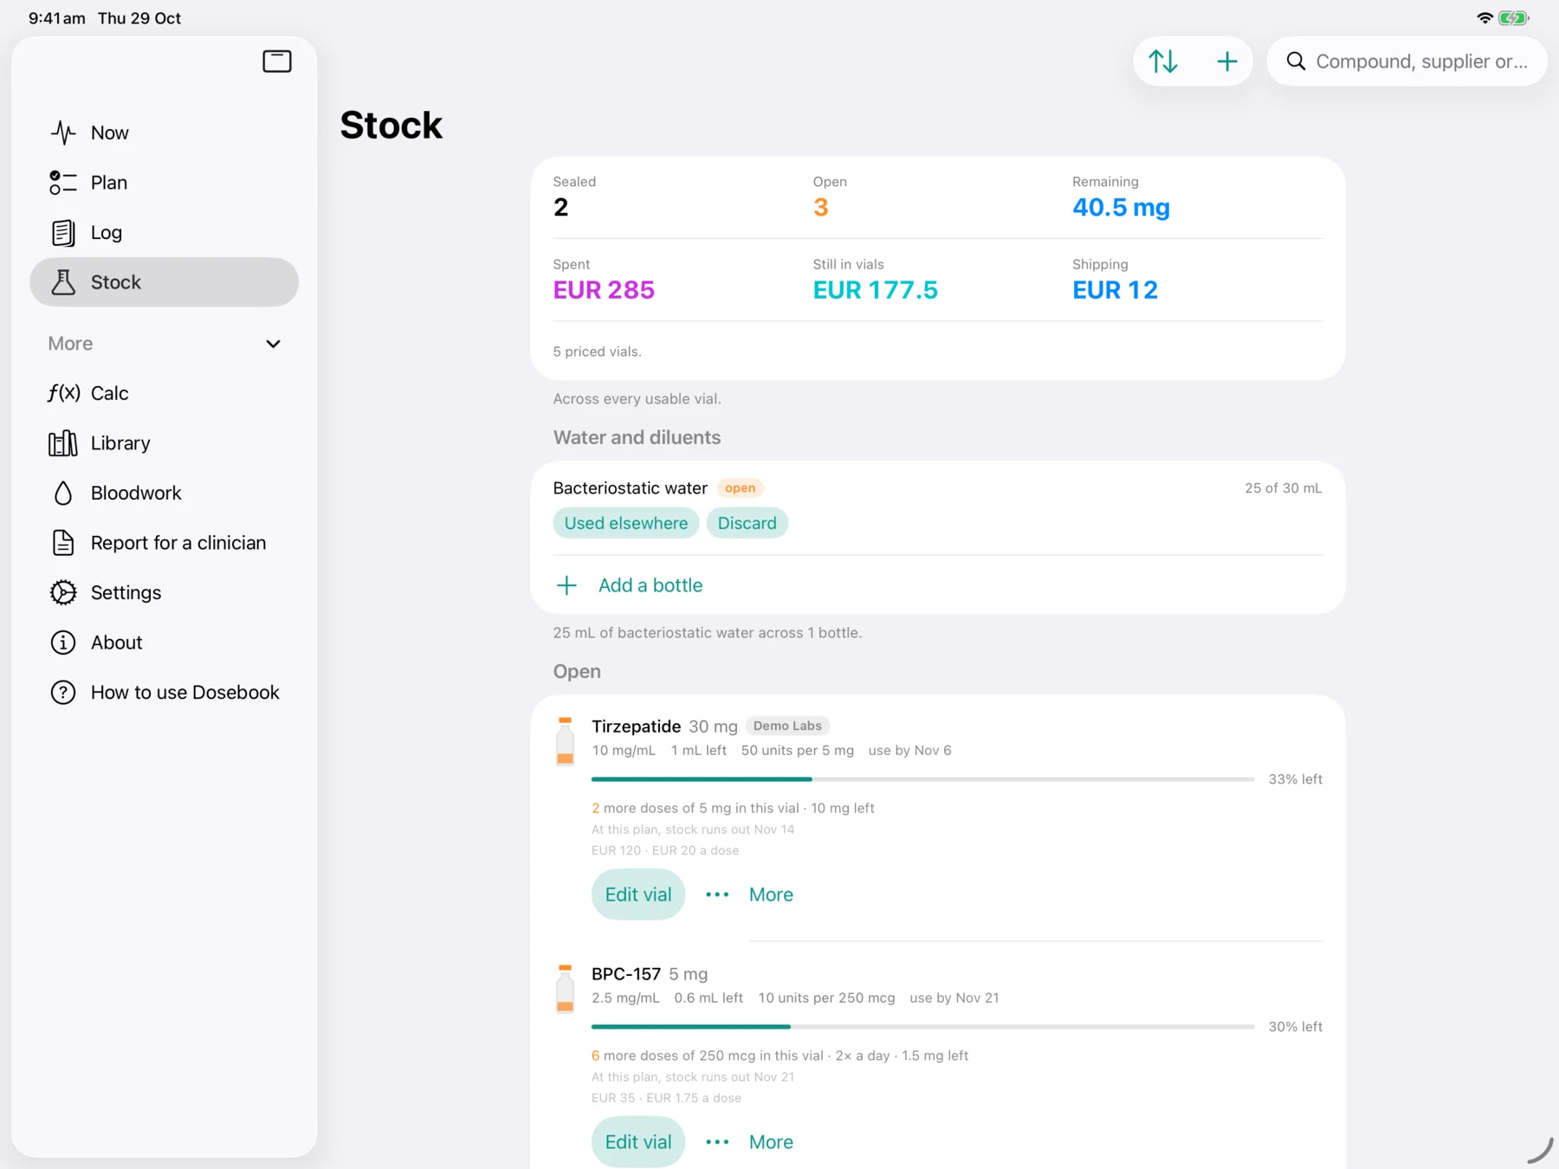The image size is (1559, 1169).
Task: Open the More menu for BPC-157 vial
Action: tap(749, 1142)
